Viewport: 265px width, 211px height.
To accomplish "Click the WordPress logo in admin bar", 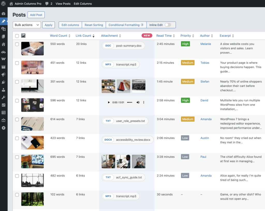I will [x=4, y=4].
